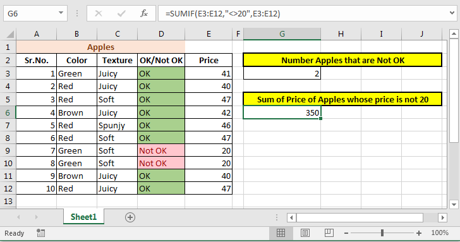460x242 pixels.
Task: Select column G header
Action: pos(282,34)
